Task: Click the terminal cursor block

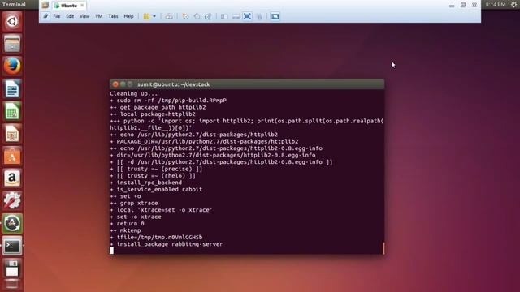Action: (112, 251)
